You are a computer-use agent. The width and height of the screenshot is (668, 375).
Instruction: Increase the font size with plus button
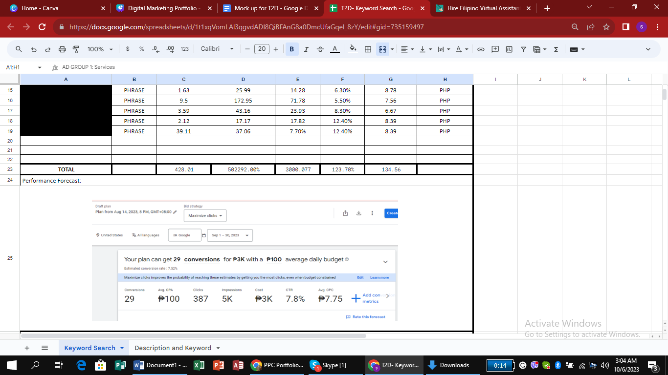coord(276,49)
